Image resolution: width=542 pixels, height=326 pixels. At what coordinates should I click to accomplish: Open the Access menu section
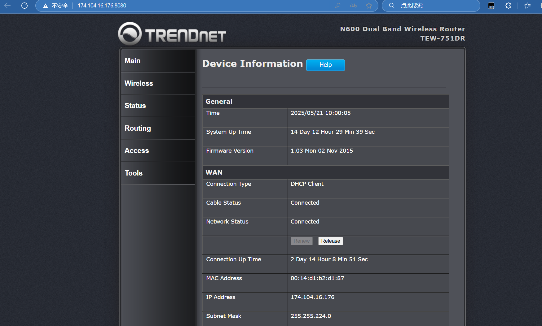coord(158,151)
